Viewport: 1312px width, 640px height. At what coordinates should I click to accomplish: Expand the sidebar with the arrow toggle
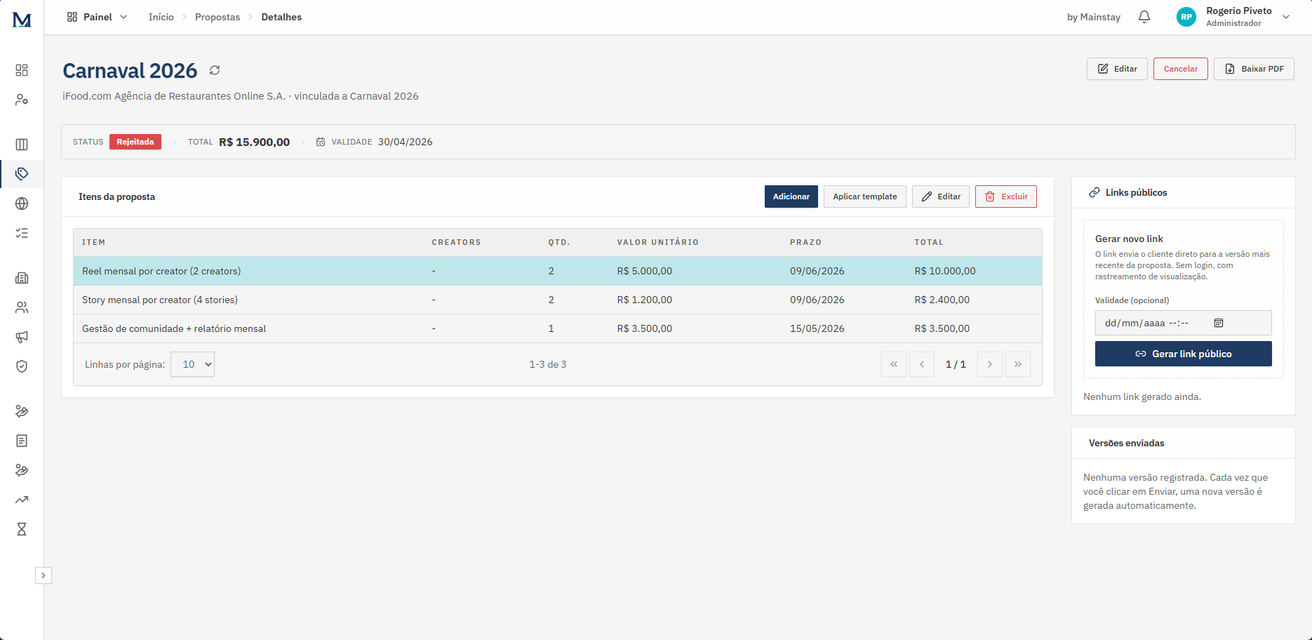pyautogui.click(x=43, y=575)
